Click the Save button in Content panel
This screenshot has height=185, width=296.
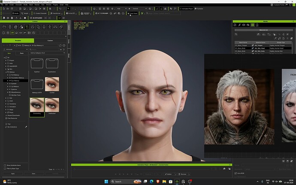pyautogui.click(x=34, y=173)
